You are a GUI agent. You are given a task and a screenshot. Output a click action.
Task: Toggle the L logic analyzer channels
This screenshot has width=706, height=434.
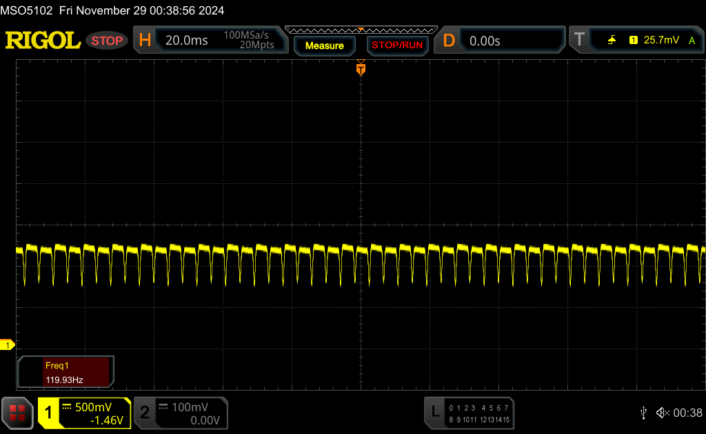pos(434,413)
